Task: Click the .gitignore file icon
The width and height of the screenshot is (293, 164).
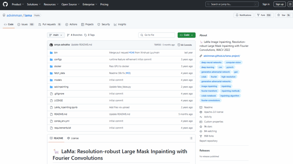Action: point(51,94)
